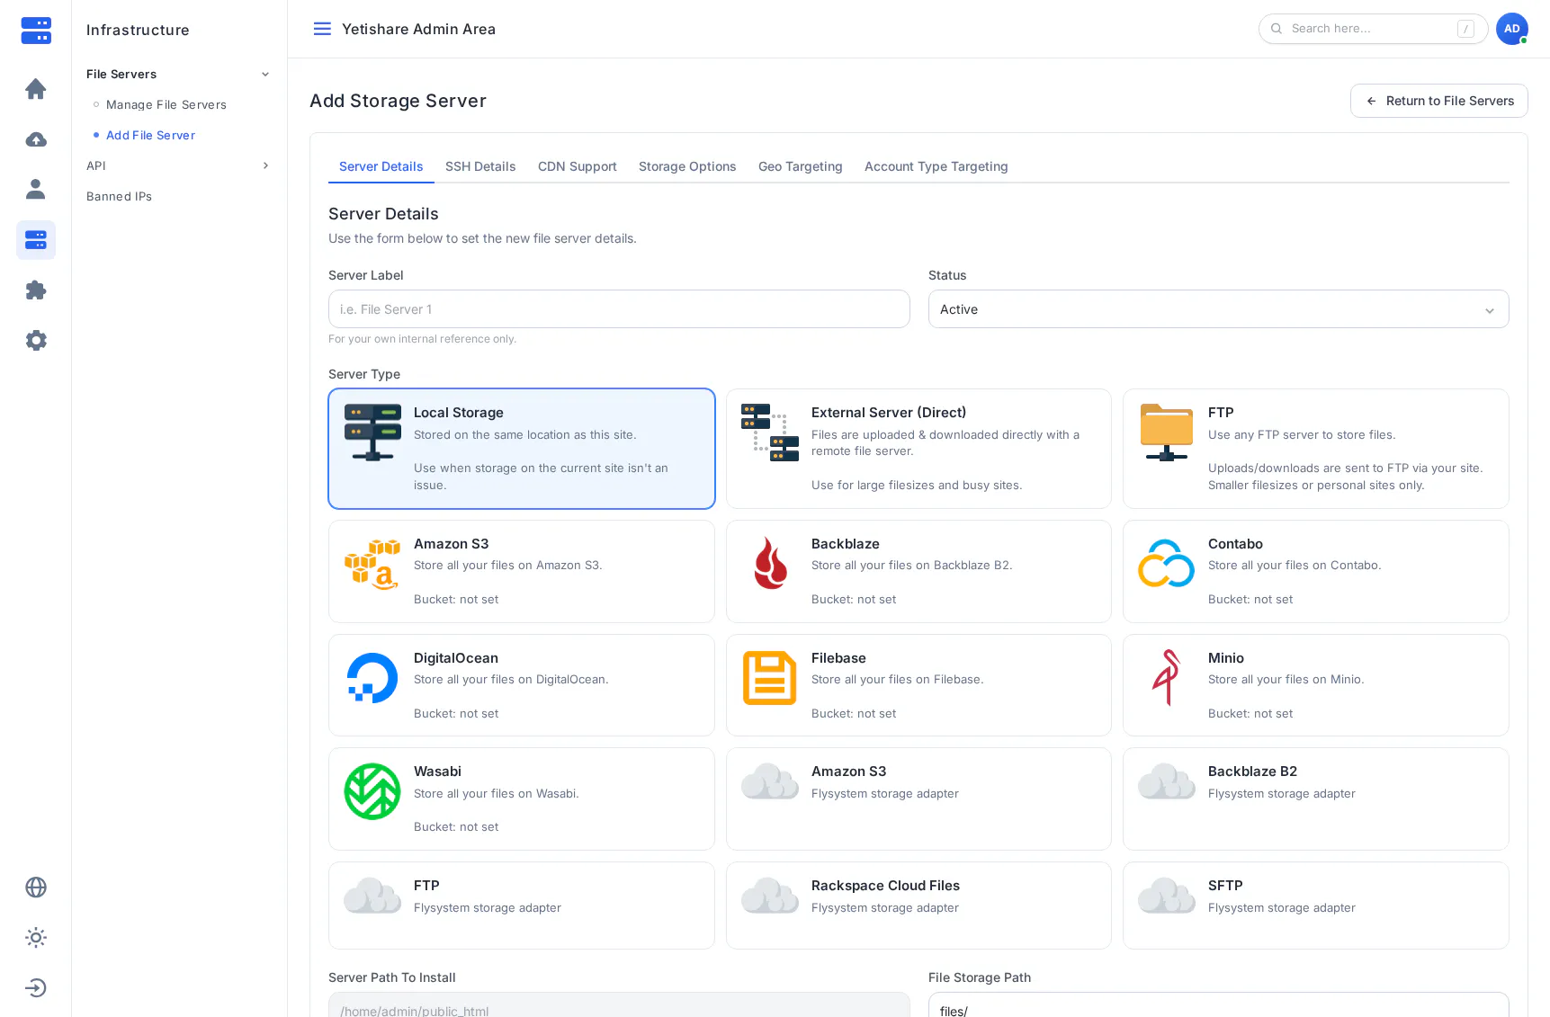Select the Contabo cloud logo

(x=1167, y=564)
